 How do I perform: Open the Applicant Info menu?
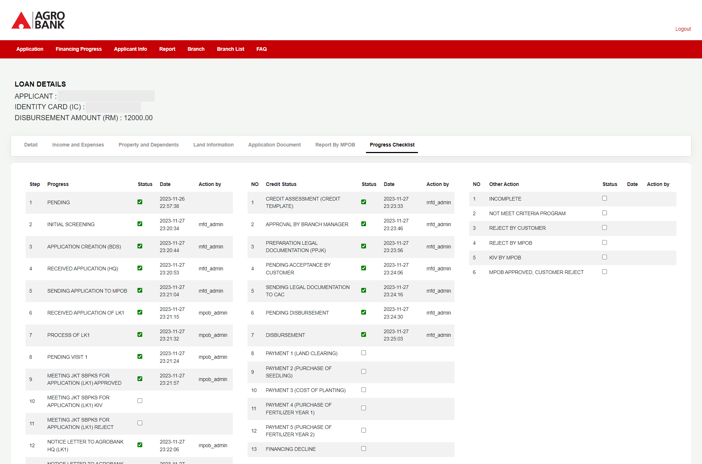click(x=131, y=49)
